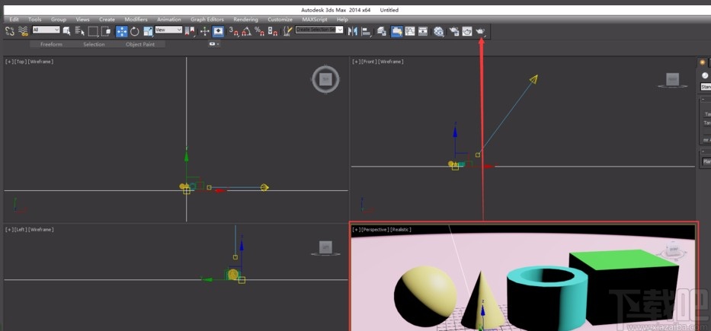This screenshot has height=331, width=711.
Task: Activate the Select and Move tool
Action: point(121,30)
